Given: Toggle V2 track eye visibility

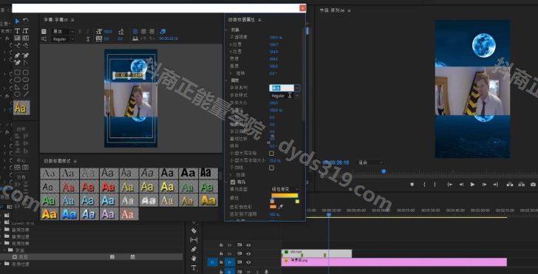Looking at the screenshot, I should [x=248, y=253].
